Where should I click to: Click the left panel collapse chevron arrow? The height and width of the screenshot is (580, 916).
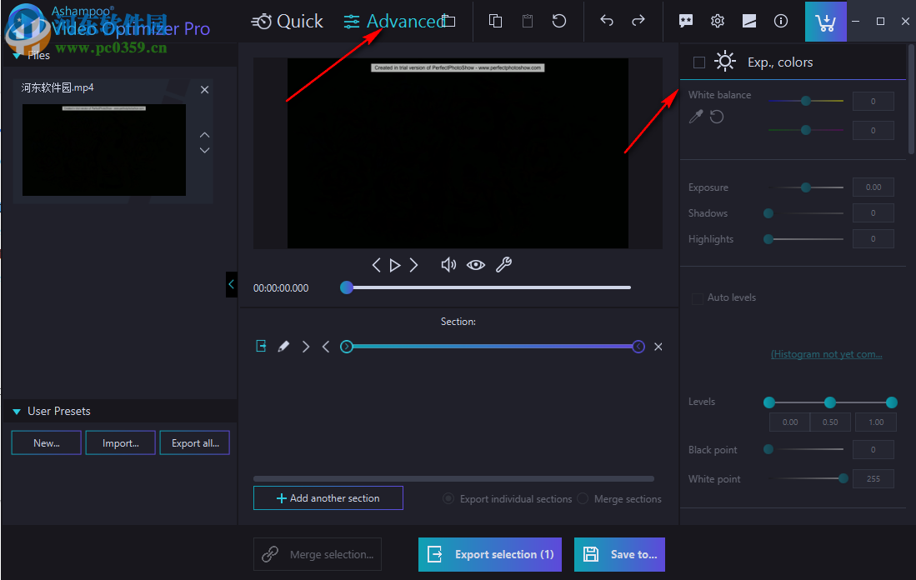coord(232,284)
